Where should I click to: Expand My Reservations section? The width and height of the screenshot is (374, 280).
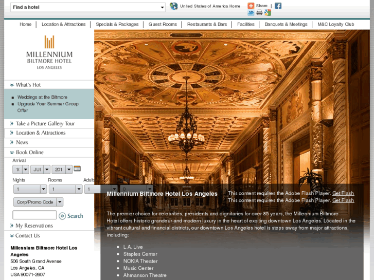[34, 226]
